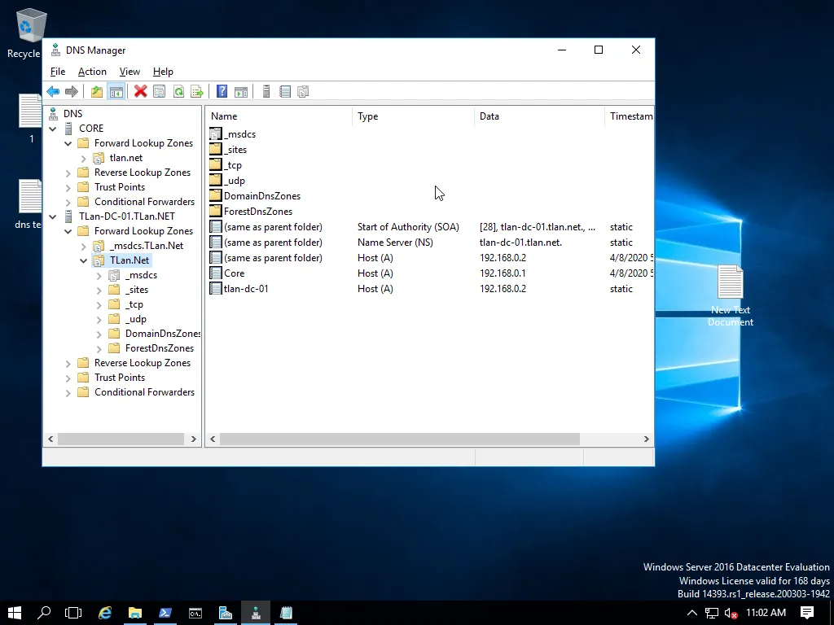Select the Start of Authority (SOA) record

[x=431, y=227]
